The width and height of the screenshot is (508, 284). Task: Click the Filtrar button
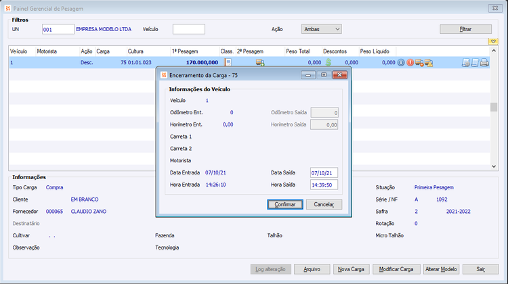click(465, 29)
